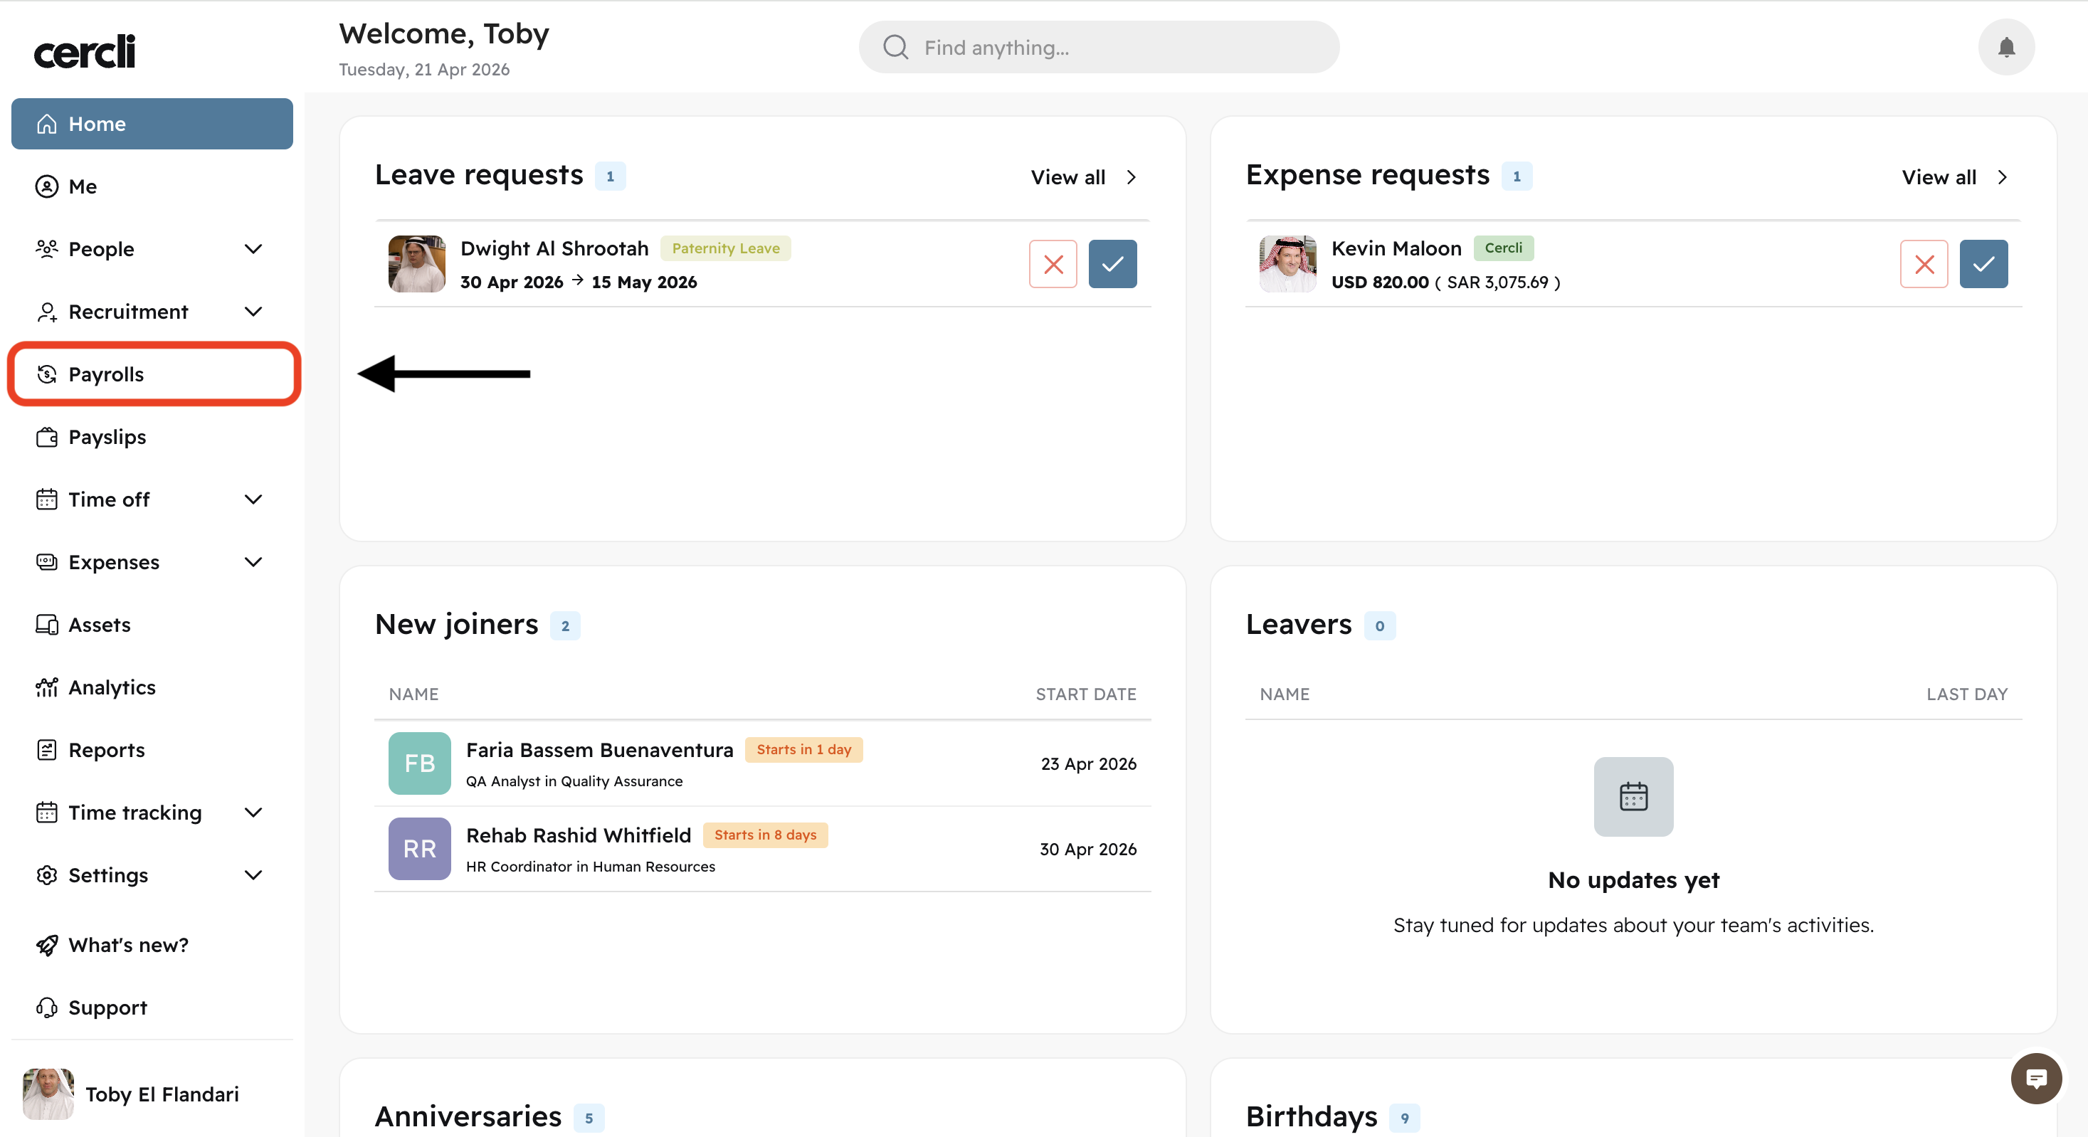Click the search magnifier icon
This screenshot has height=1137, width=2088.
[x=895, y=47]
